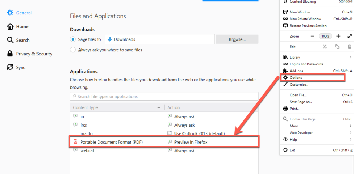354x174 pixels.
Task: Choose Print... from the menu
Action: tap(317, 109)
